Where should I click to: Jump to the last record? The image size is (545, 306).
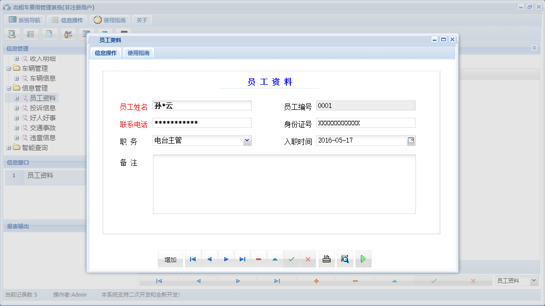coord(242,258)
